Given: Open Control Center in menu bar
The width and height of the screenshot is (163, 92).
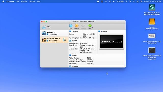Looking at the screenshot, I should (x=138, y=1).
